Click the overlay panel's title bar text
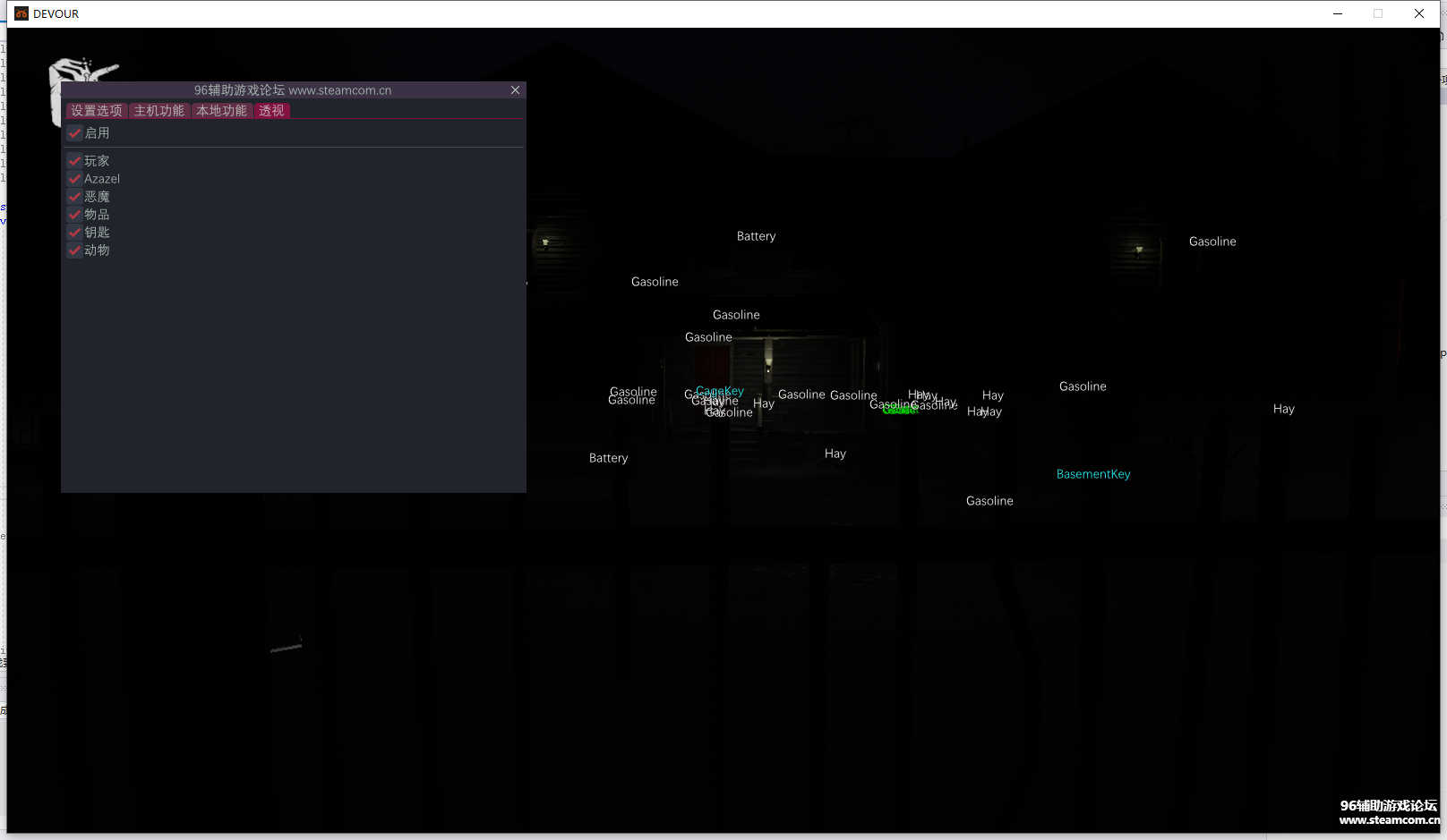This screenshot has height=840, width=1447. click(x=293, y=90)
